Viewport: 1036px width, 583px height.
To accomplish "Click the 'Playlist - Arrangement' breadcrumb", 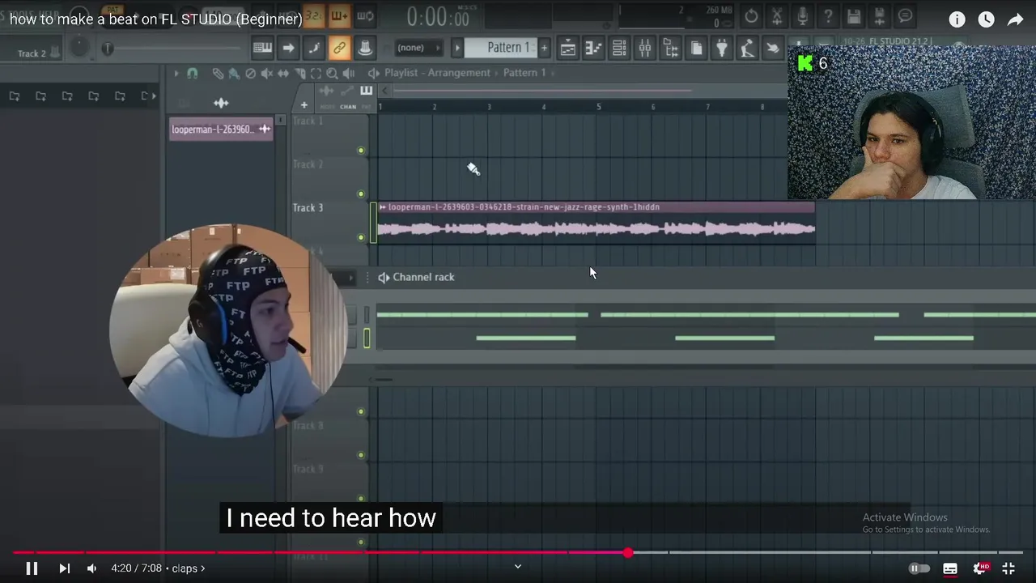I will coord(437,73).
